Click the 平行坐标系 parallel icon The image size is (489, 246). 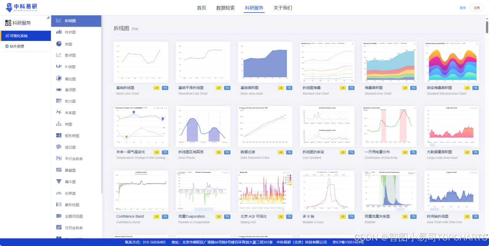click(x=59, y=158)
